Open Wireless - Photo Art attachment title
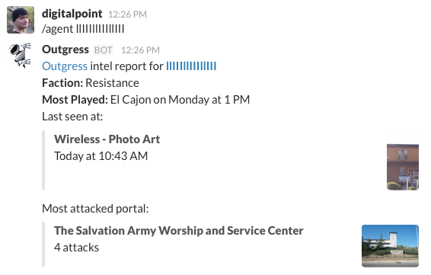431x275 pixels. [107, 139]
